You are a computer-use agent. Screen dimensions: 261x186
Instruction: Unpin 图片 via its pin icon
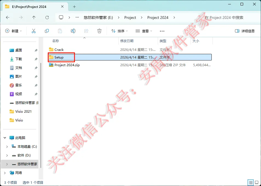pyautogui.click(x=36, y=77)
